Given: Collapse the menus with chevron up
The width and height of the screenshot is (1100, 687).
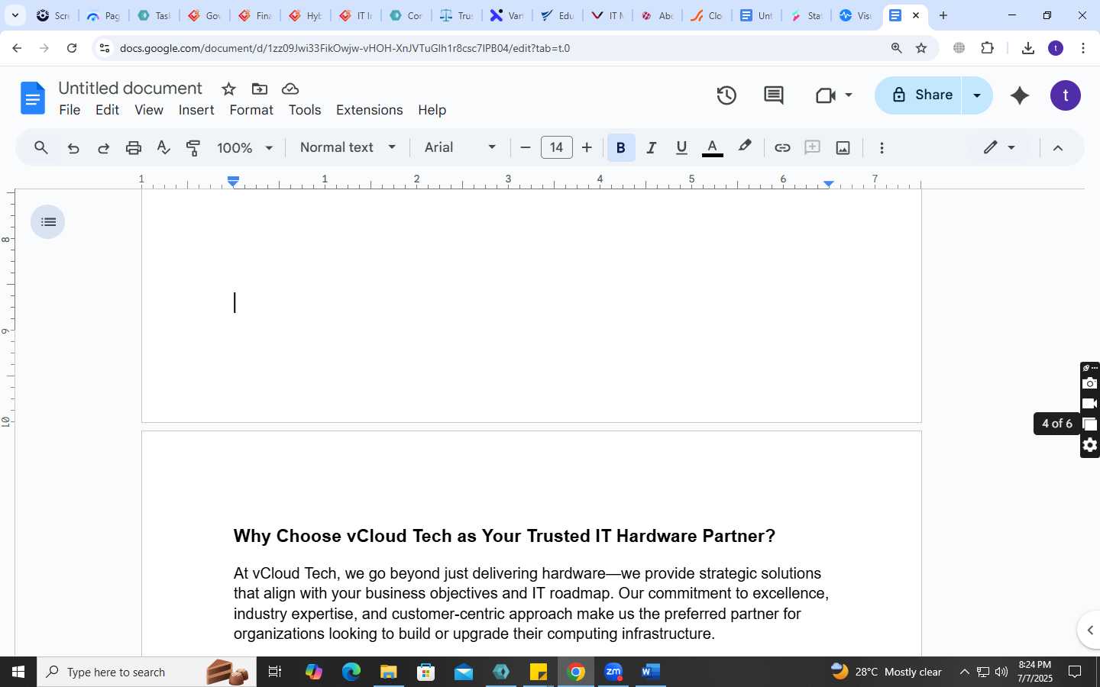Looking at the screenshot, I should click(1058, 148).
